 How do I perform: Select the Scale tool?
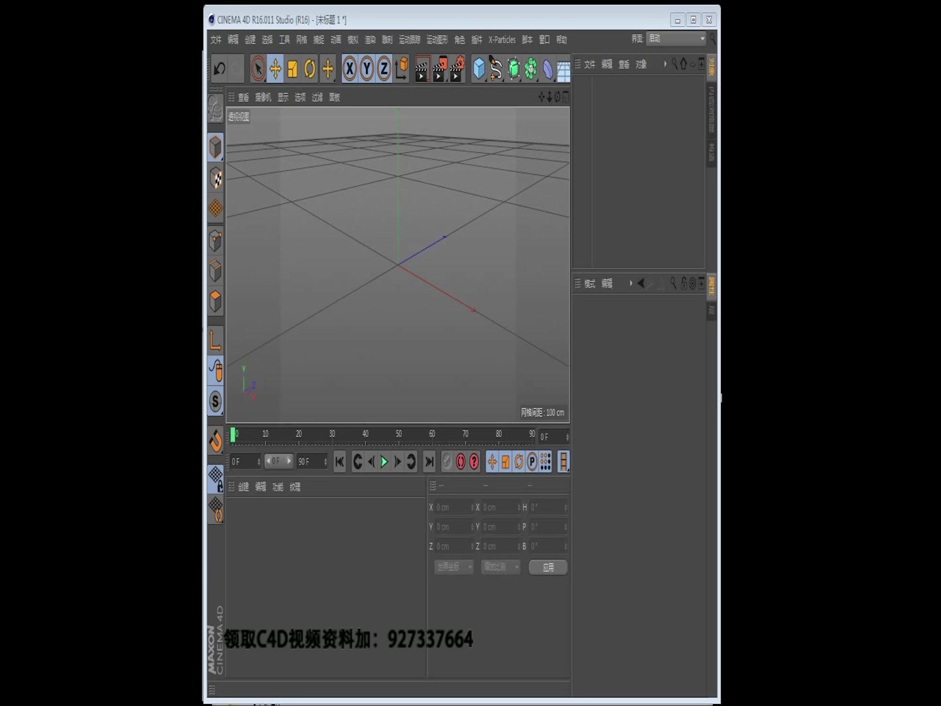291,69
